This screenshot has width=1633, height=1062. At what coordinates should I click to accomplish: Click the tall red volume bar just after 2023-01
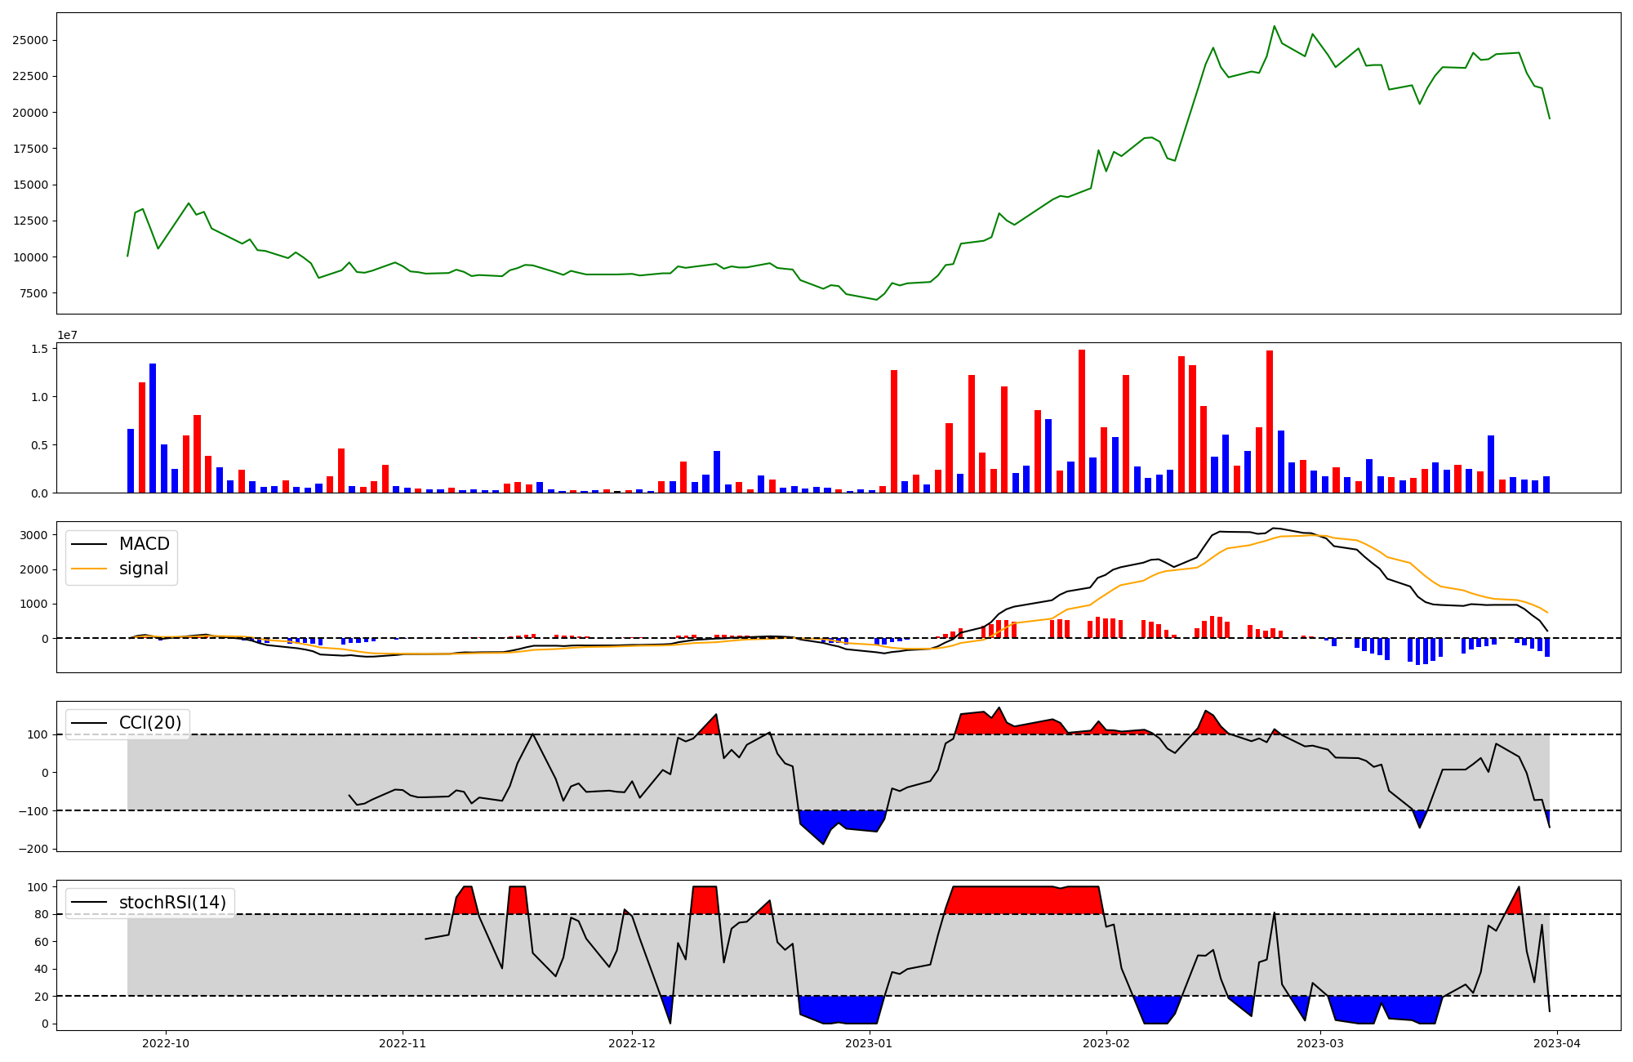point(894,431)
